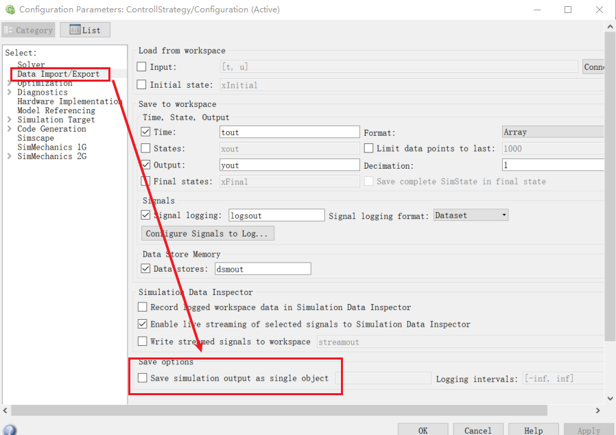Viewport: 616px width, 435px height.
Task: Expand the SimMechanics 2G node
Action: point(9,156)
